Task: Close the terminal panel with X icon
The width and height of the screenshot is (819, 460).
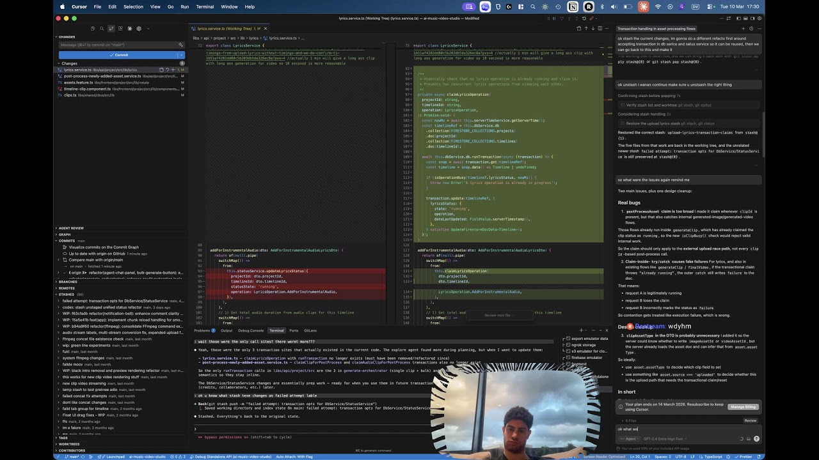Action: [x=607, y=330]
